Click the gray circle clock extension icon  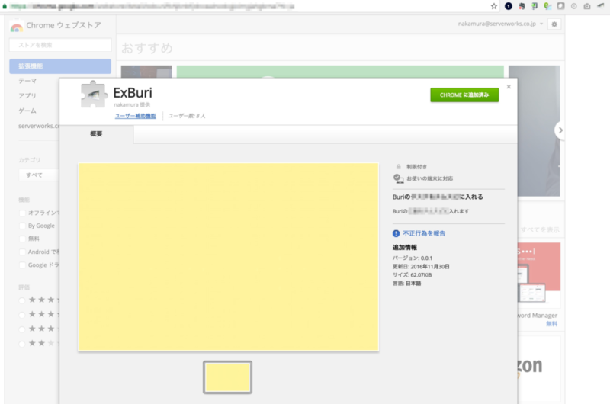point(574,6)
